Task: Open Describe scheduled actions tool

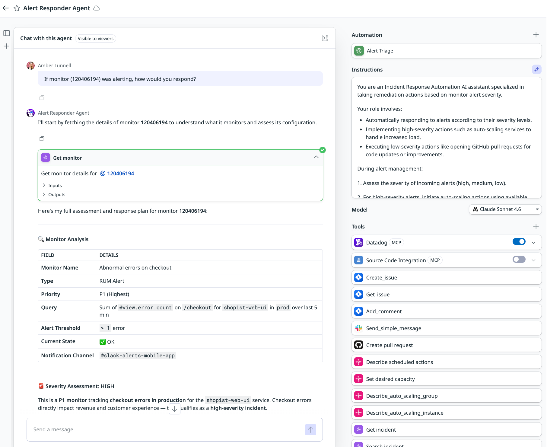Action: point(446,362)
